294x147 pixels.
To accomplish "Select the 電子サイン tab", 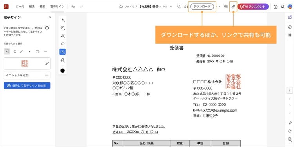I will pos(57,7).
